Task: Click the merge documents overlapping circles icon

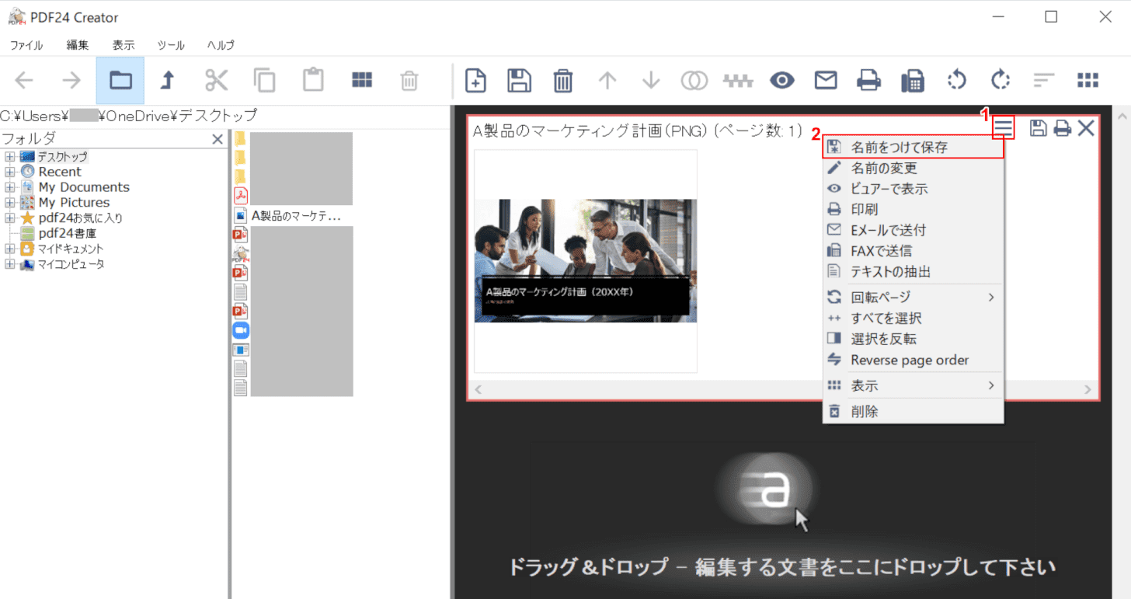Action: [694, 80]
